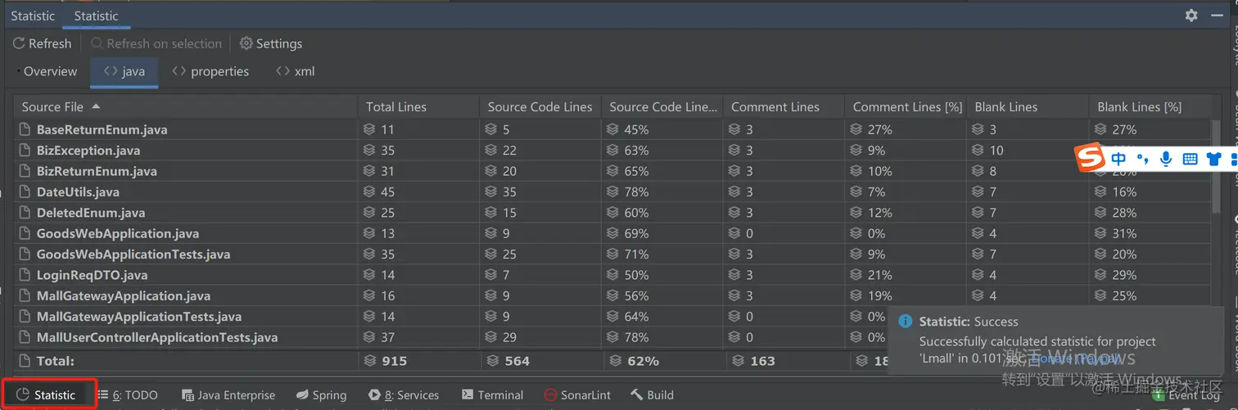Click the file icon in the Total row
This screenshot has width=1238, height=410.
coord(25,360)
